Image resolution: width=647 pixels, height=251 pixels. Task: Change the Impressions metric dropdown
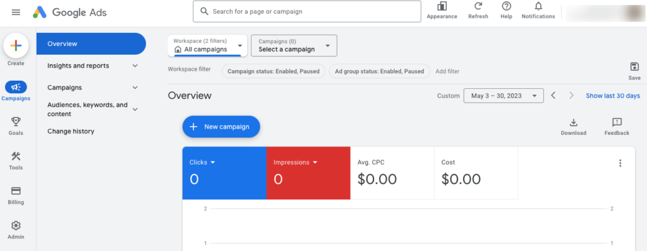coord(295,162)
